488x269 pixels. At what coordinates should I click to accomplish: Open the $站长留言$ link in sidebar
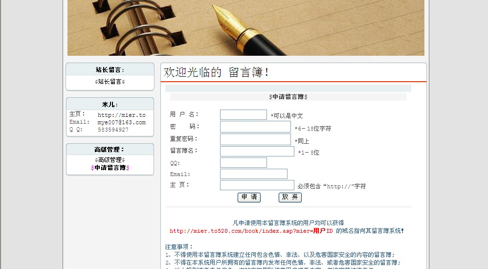[110, 82]
